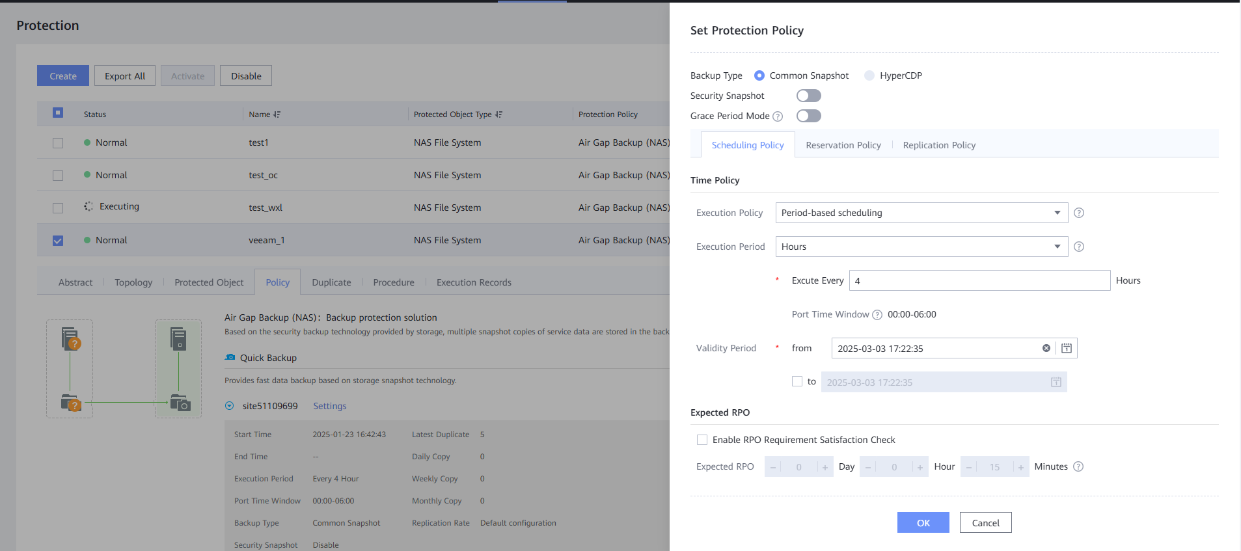The width and height of the screenshot is (1241, 551).
Task: Toggle the Security Snapshot switch
Action: pos(808,96)
